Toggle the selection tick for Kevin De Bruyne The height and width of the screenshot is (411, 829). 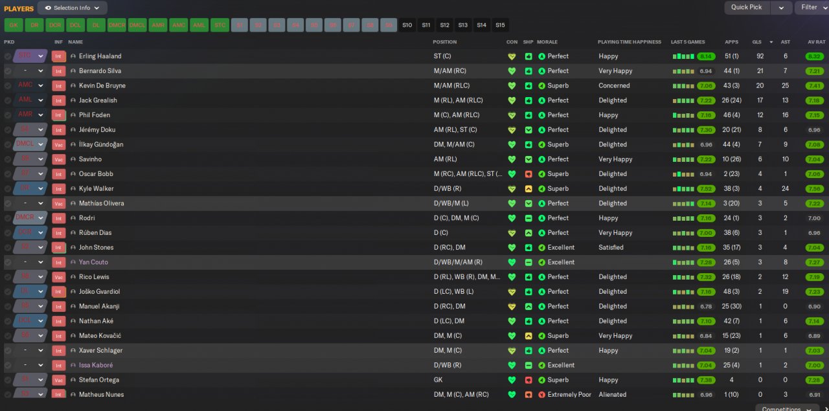pyautogui.click(x=8, y=85)
